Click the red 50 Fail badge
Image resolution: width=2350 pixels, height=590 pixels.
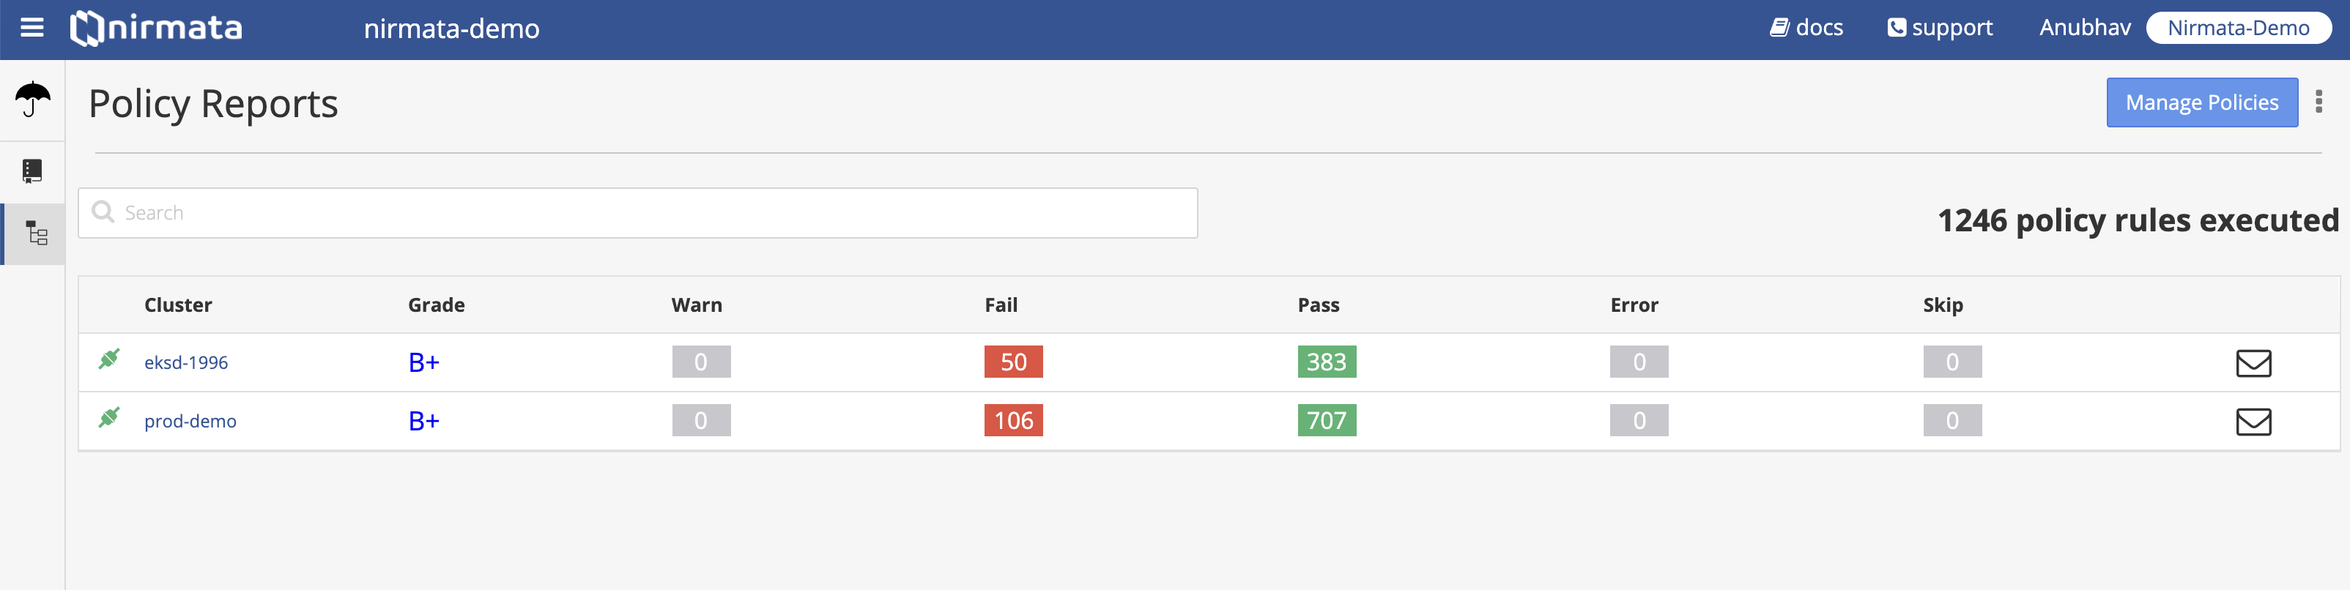point(1012,362)
